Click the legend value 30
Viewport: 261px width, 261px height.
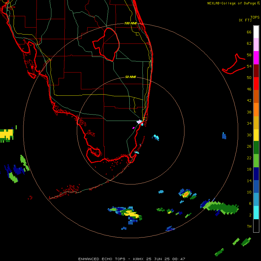pos(249,135)
